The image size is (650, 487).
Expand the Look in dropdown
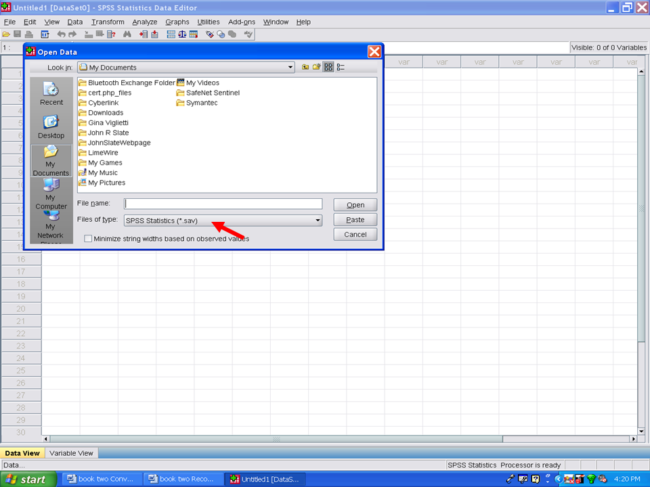coord(290,67)
